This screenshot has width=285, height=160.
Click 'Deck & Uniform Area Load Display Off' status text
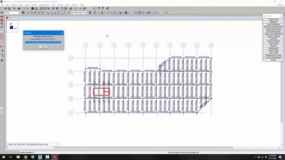(x=183, y=152)
